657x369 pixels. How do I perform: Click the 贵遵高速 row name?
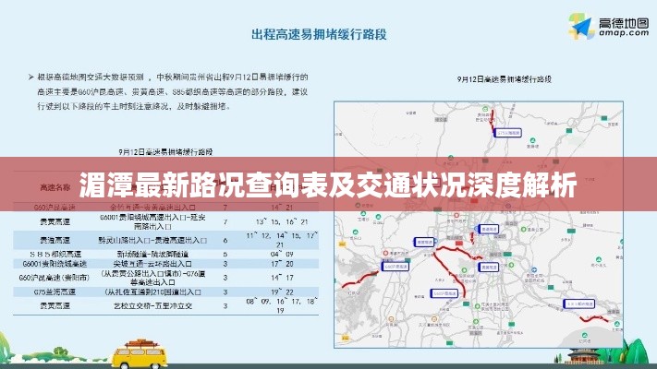(55, 240)
